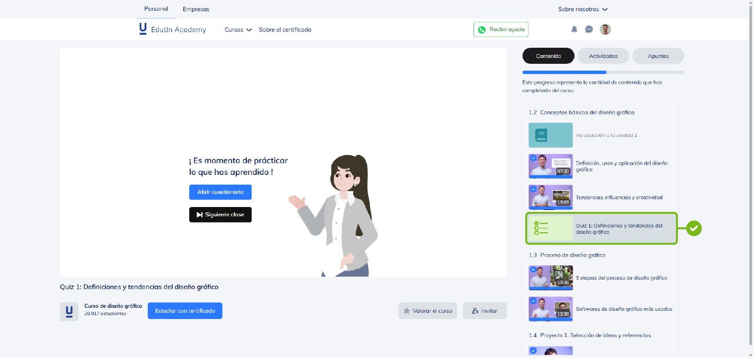
Task: Click the WhatsApp icon in Recibir ayuda
Action: coord(482,30)
